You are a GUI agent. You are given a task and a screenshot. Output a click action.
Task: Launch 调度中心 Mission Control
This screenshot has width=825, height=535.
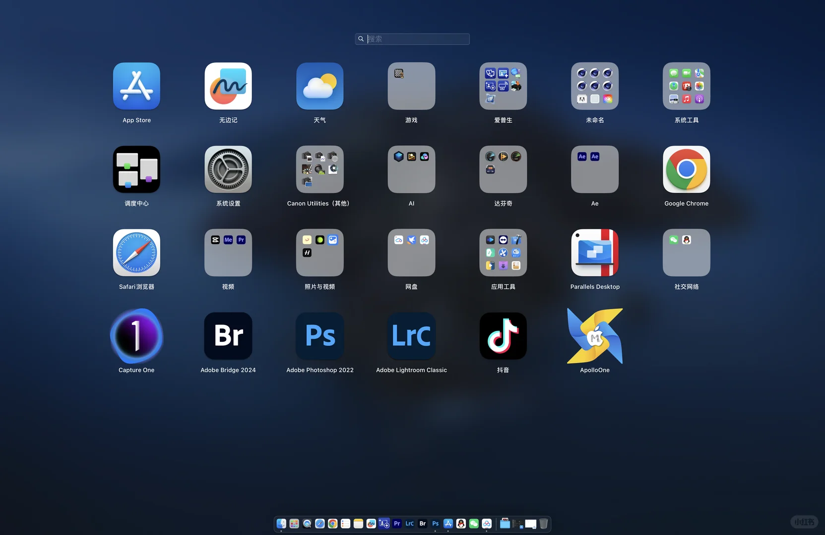(x=136, y=169)
